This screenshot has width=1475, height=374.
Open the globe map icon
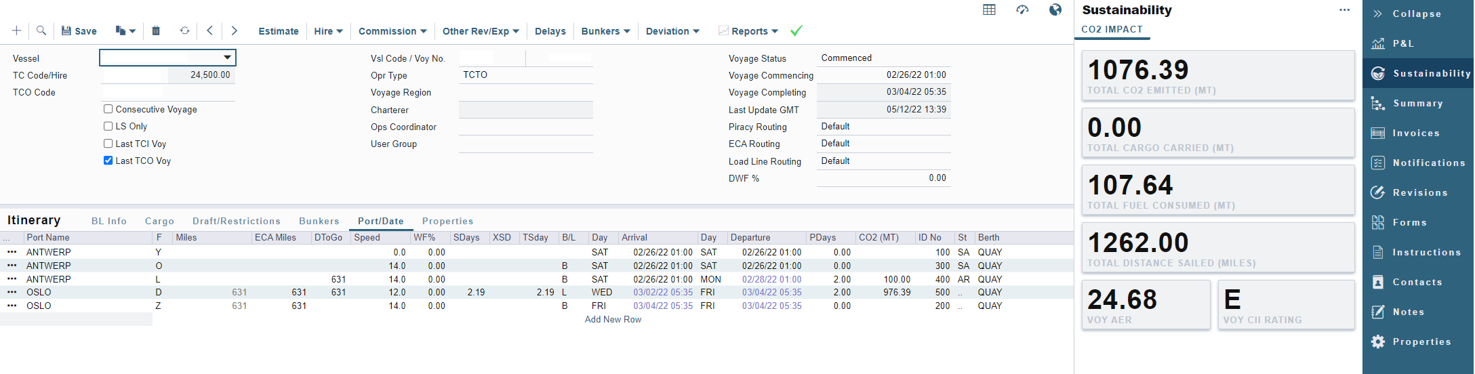[1055, 9]
